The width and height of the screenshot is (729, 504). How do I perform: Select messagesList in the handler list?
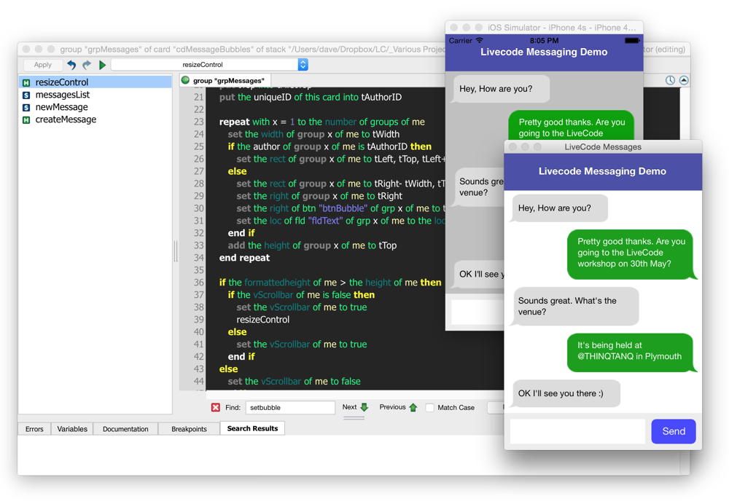pos(63,95)
